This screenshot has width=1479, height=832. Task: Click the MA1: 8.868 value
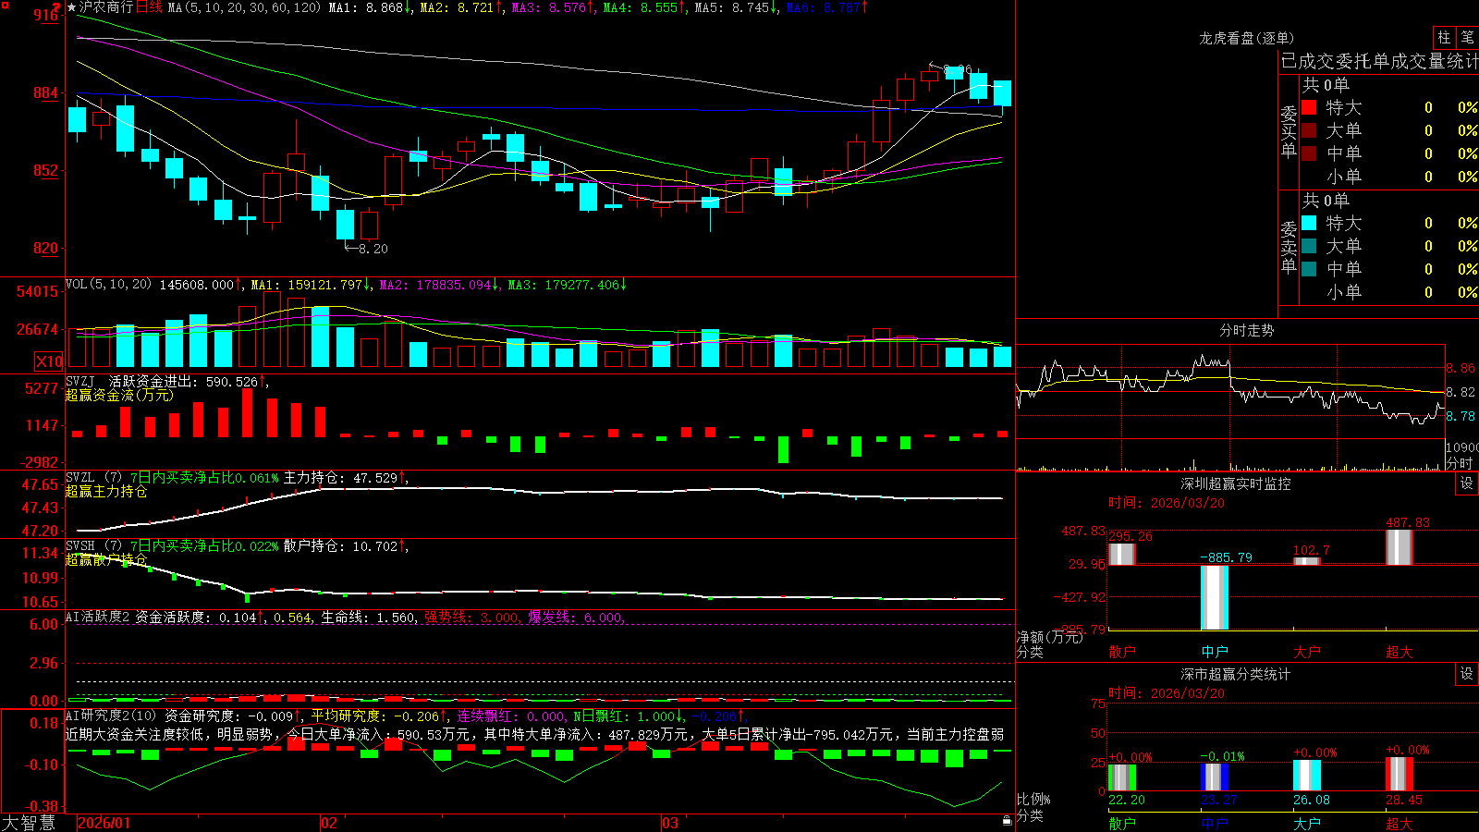pyautogui.click(x=370, y=7)
